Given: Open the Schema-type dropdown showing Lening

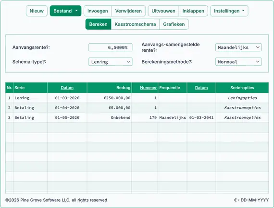Looking at the screenshot, I should (x=111, y=62).
